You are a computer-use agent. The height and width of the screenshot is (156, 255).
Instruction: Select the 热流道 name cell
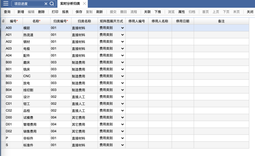(37, 35)
